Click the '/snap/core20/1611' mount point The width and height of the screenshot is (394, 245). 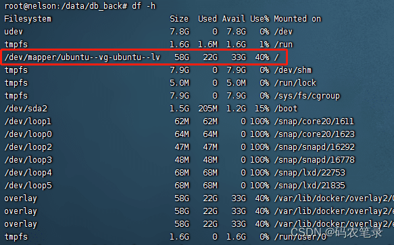pos(314,121)
